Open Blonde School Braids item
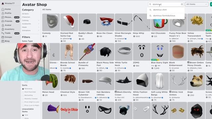Image resolution: width=212 pixels, height=119 pixels. pyautogui.click(x=69, y=52)
